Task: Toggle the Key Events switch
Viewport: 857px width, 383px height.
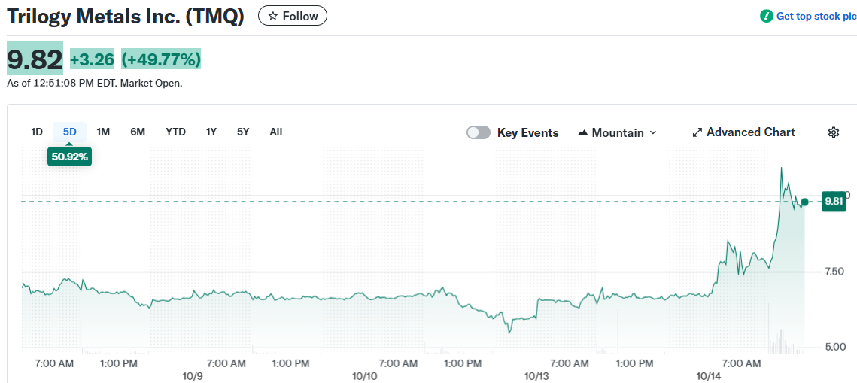Action: coord(479,132)
